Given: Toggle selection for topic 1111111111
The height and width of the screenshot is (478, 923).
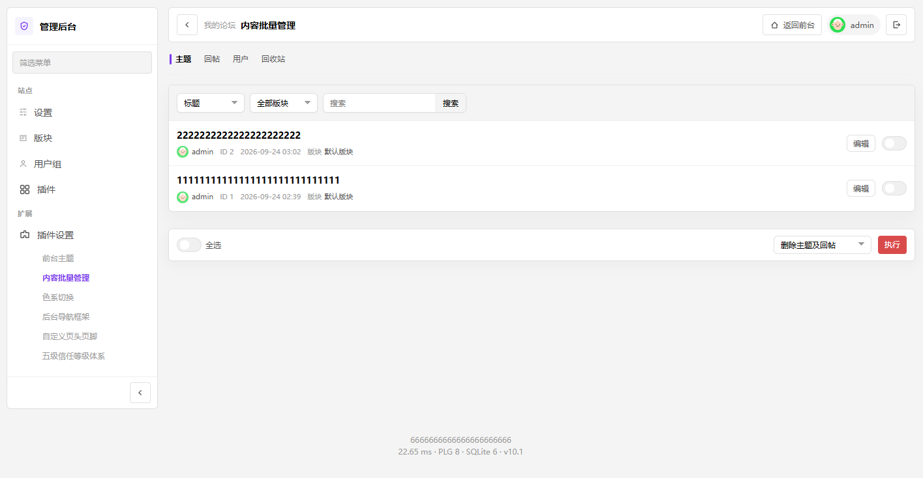Looking at the screenshot, I should 894,188.
